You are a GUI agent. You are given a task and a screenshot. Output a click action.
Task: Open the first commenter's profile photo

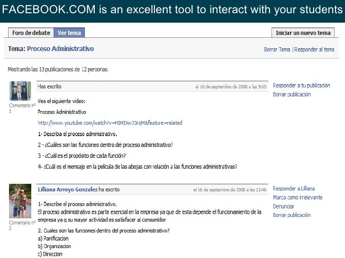point(19,90)
